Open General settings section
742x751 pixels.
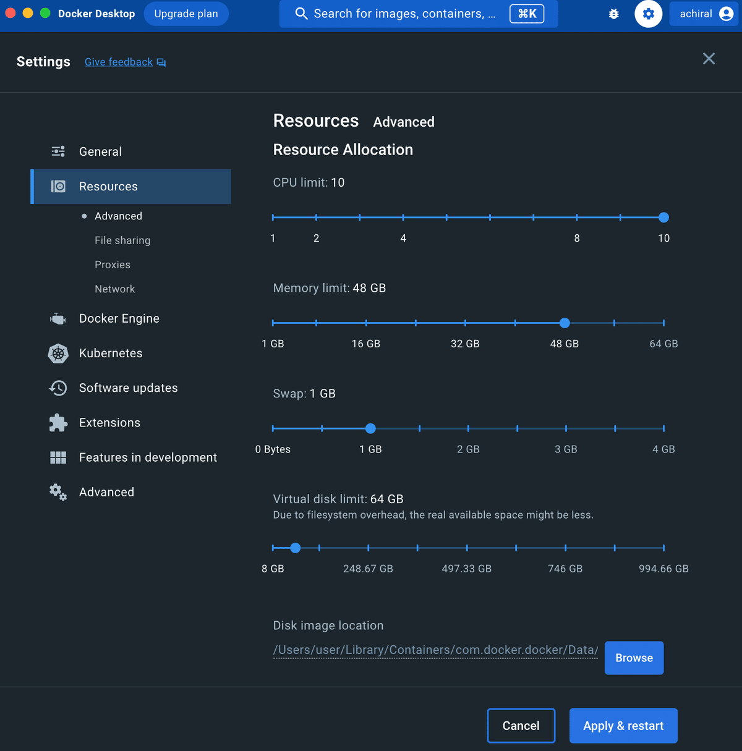point(131,151)
